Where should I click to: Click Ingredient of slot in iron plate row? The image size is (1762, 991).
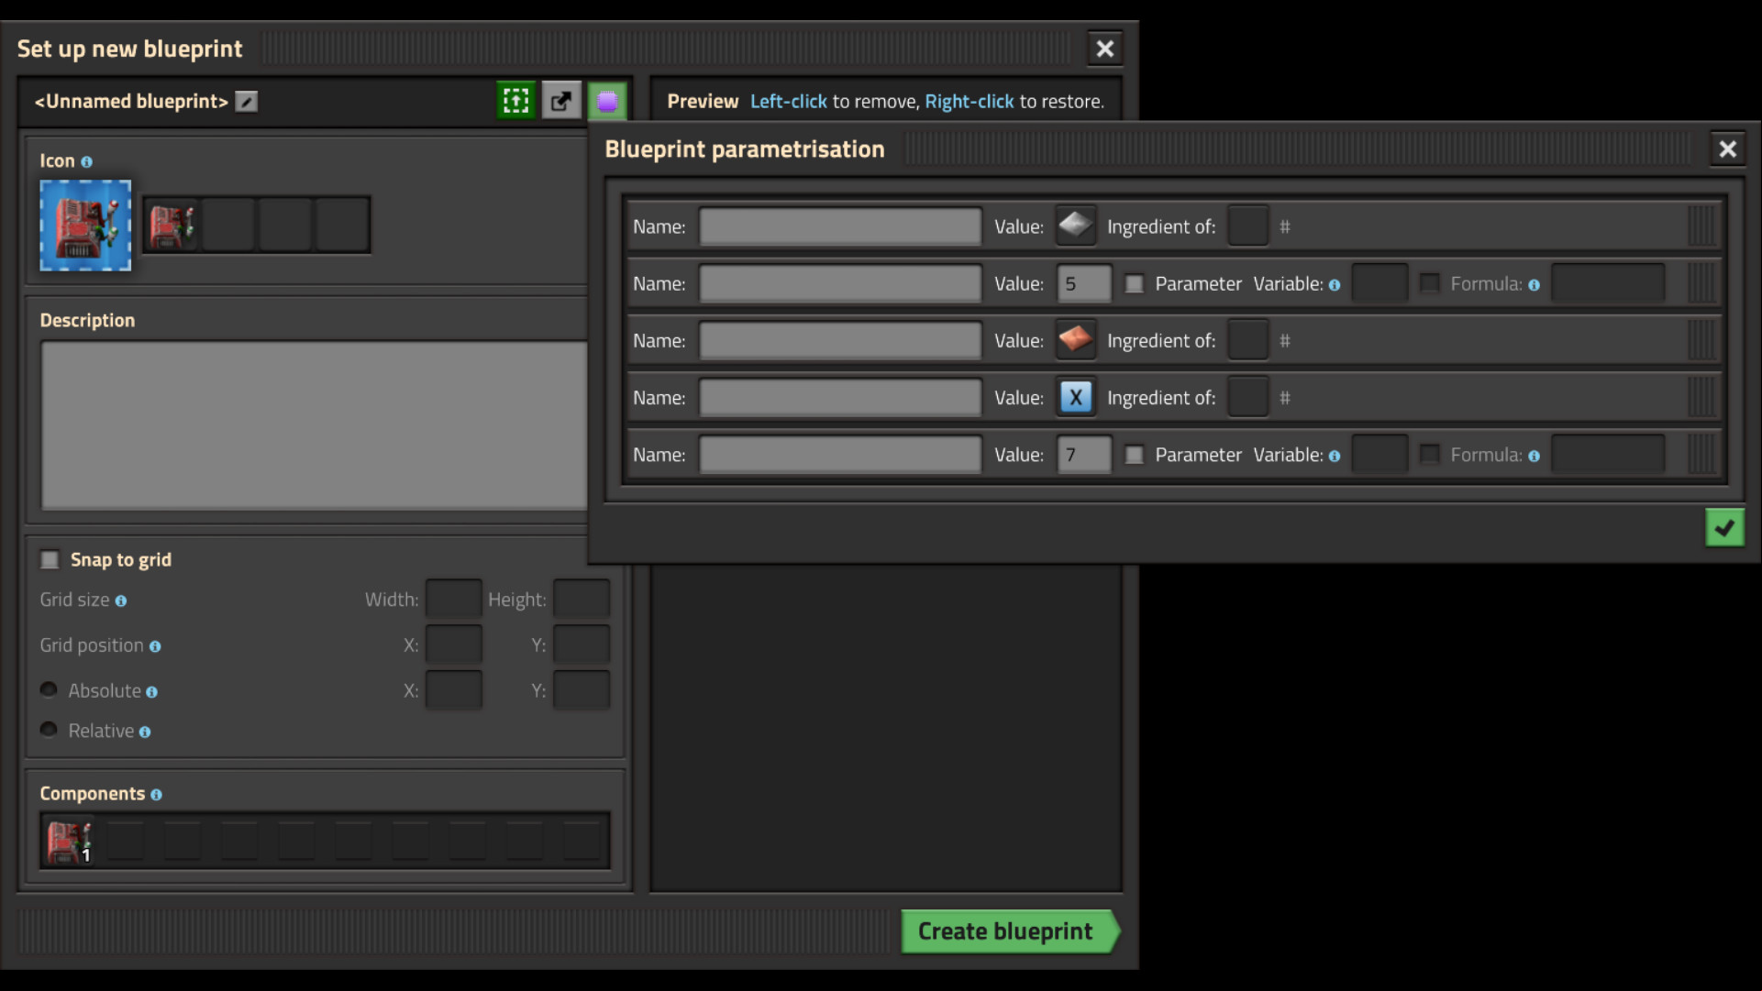(x=1247, y=226)
